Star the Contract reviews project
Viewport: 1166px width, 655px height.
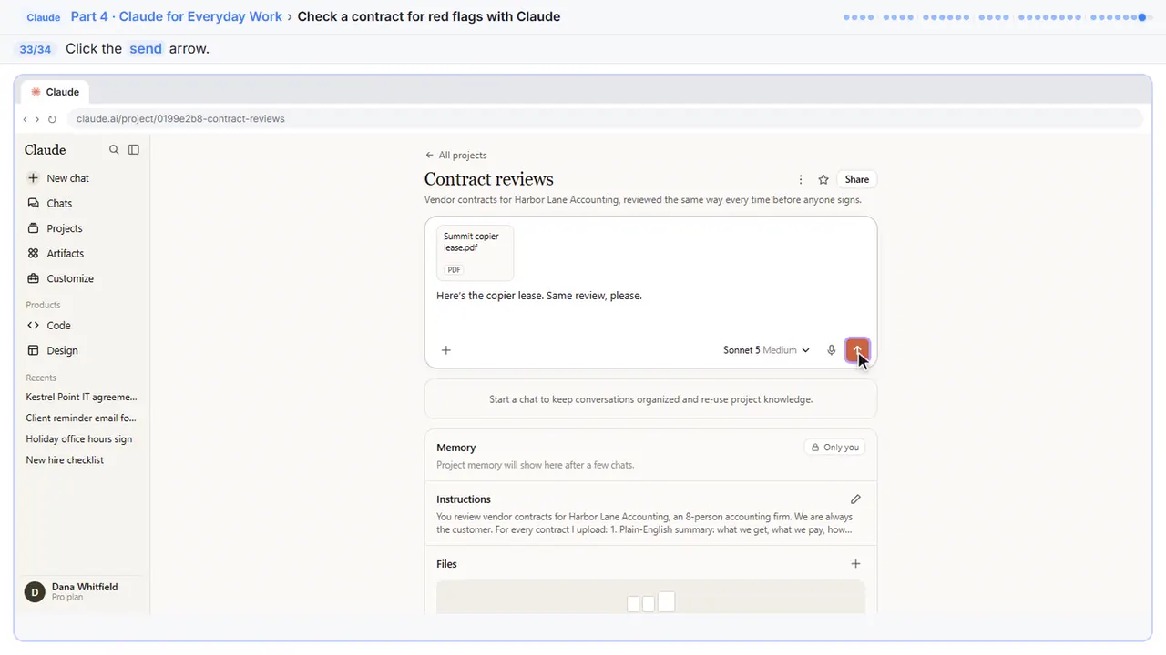pos(823,180)
